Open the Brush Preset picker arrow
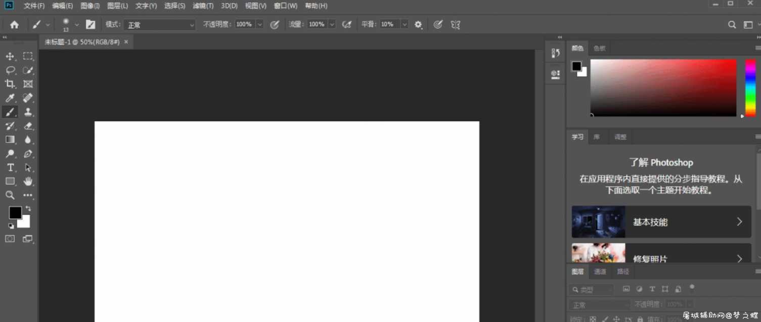This screenshot has height=322, width=761. tap(77, 24)
